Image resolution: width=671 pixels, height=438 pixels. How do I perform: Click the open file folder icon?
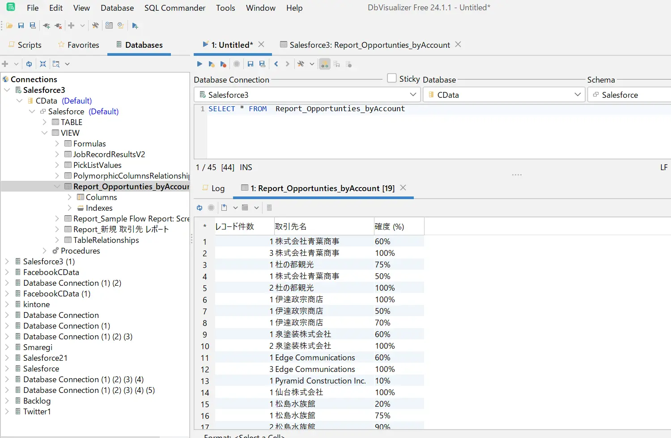pyautogui.click(x=9, y=26)
